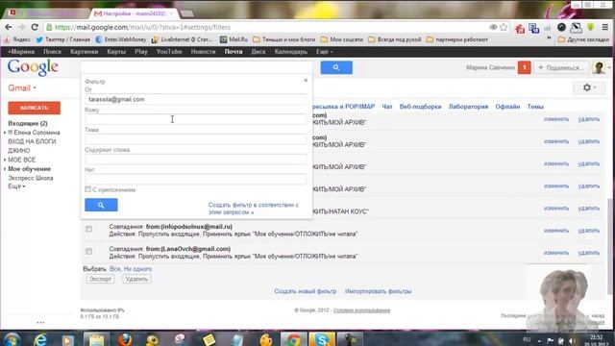This screenshot has width=615, height=346.
Task: Open Firefox from the taskbar
Action: (x=125, y=339)
